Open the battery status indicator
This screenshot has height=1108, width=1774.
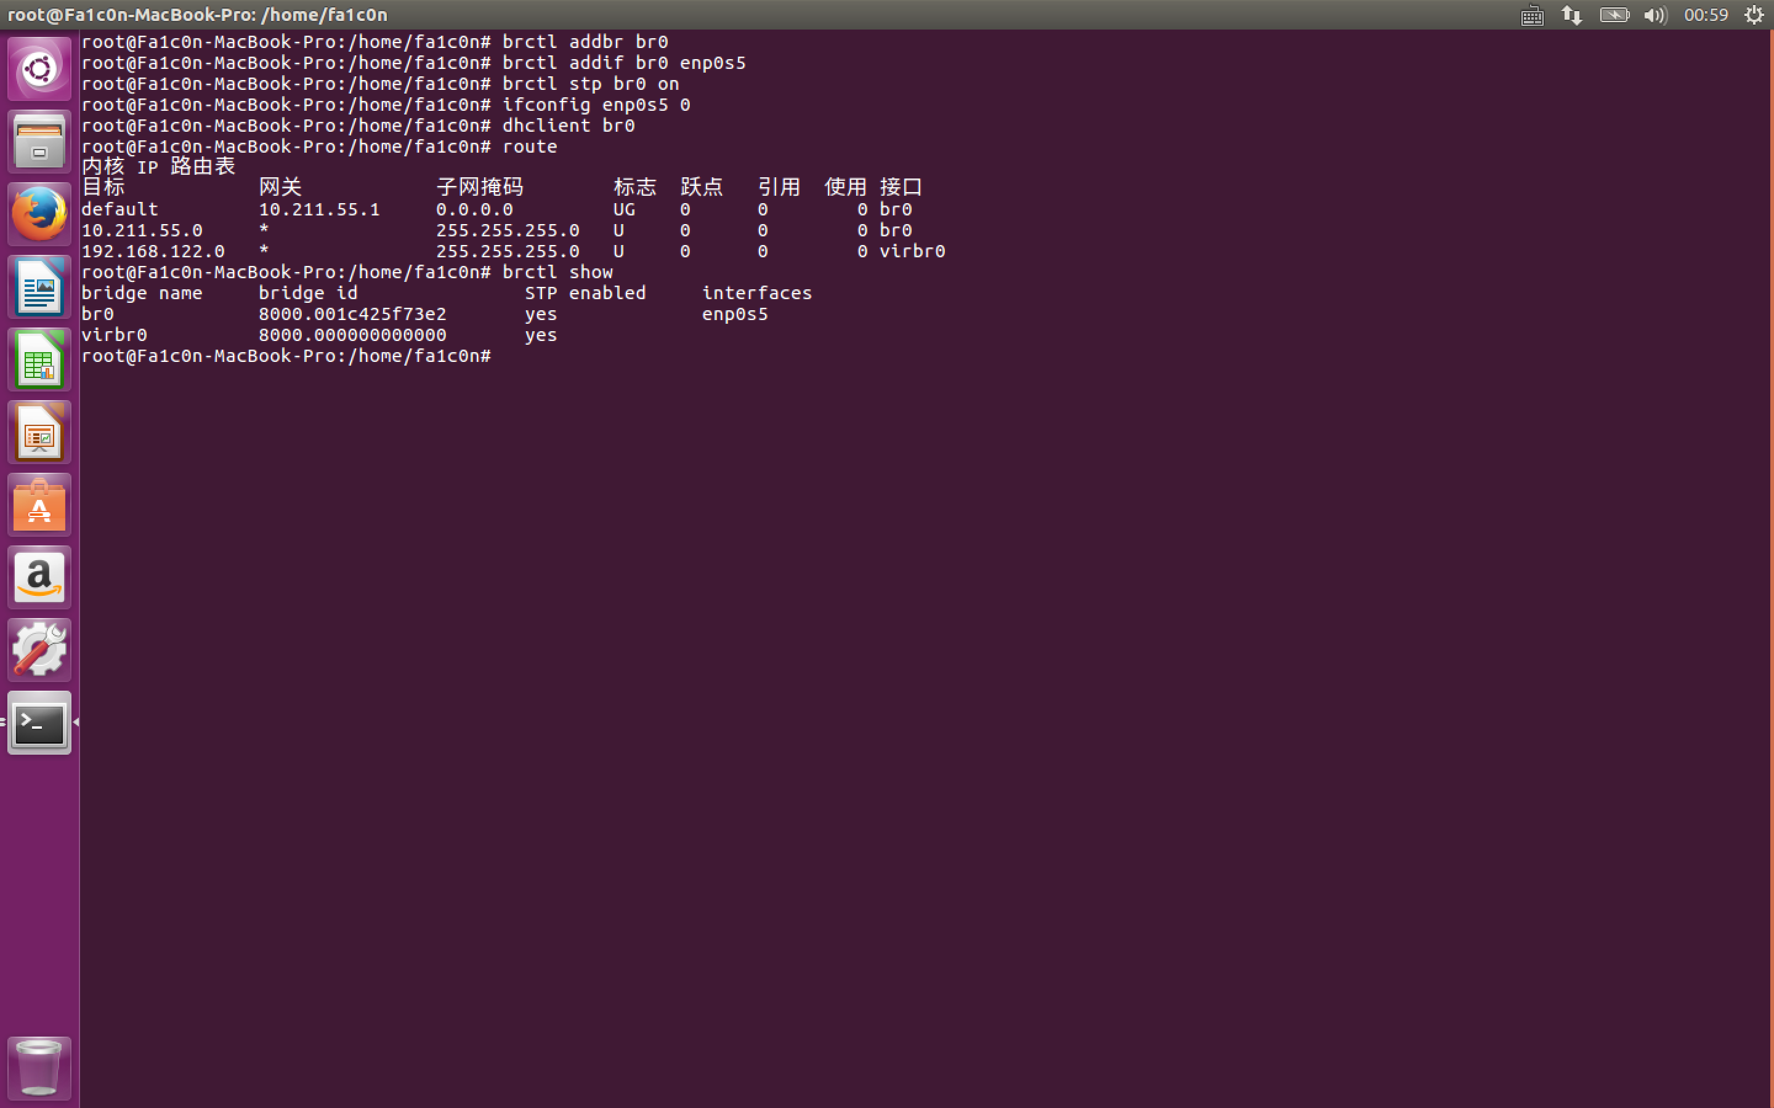tap(1614, 15)
